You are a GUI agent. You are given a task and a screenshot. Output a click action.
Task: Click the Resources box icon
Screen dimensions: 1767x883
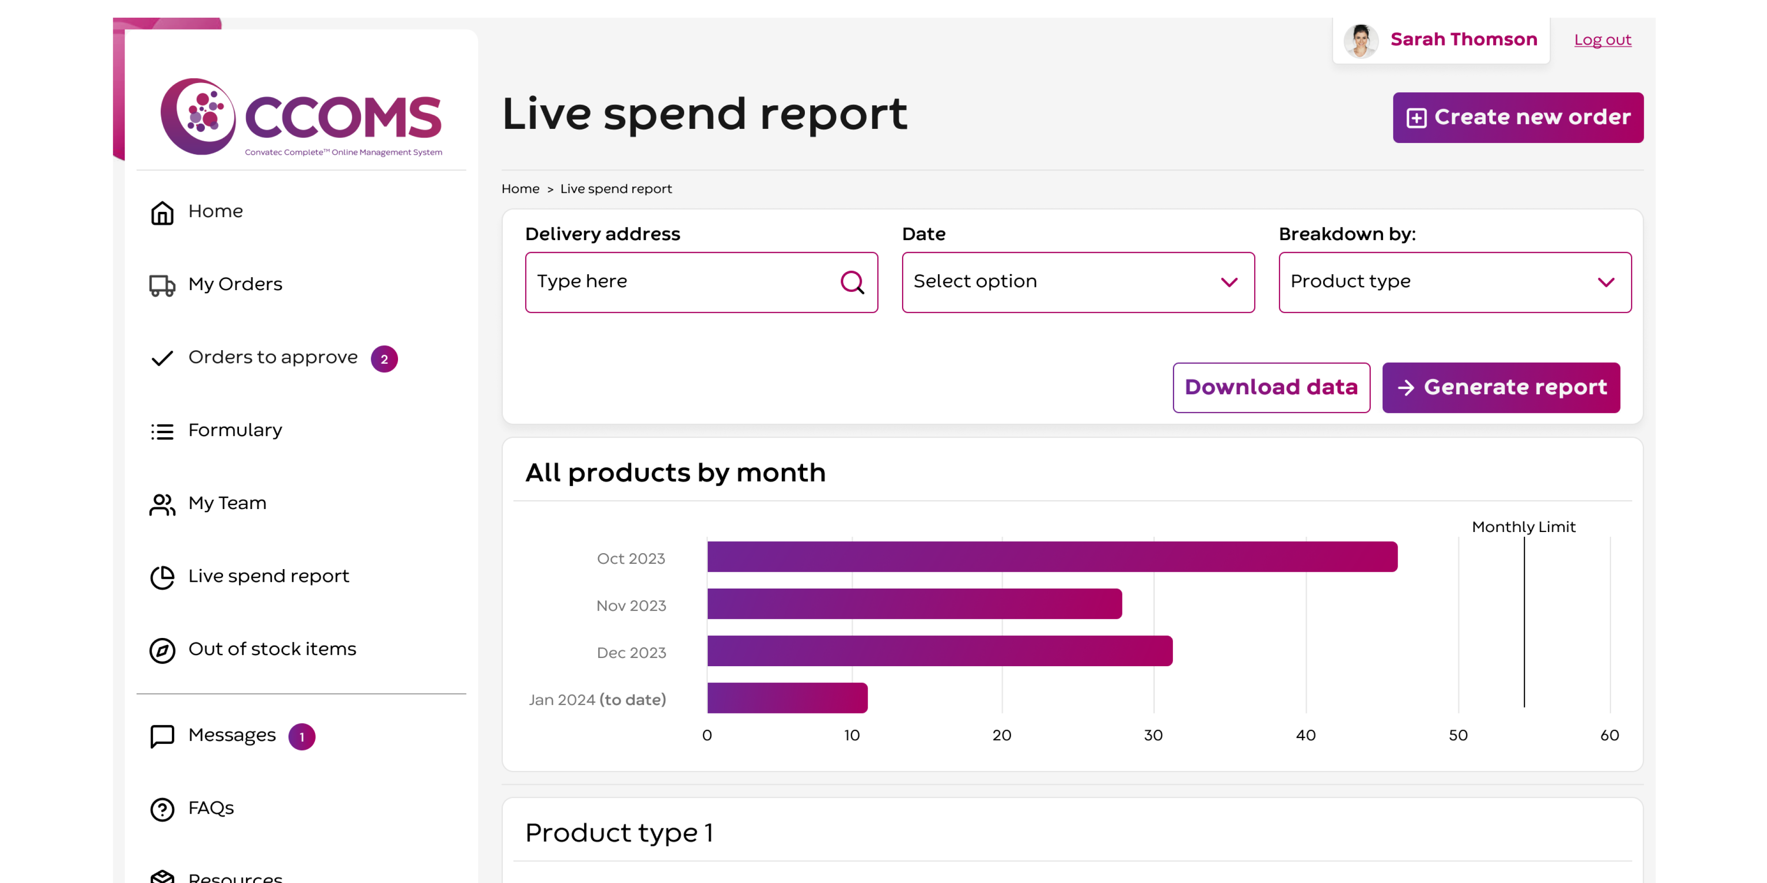pyautogui.click(x=162, y=877)
